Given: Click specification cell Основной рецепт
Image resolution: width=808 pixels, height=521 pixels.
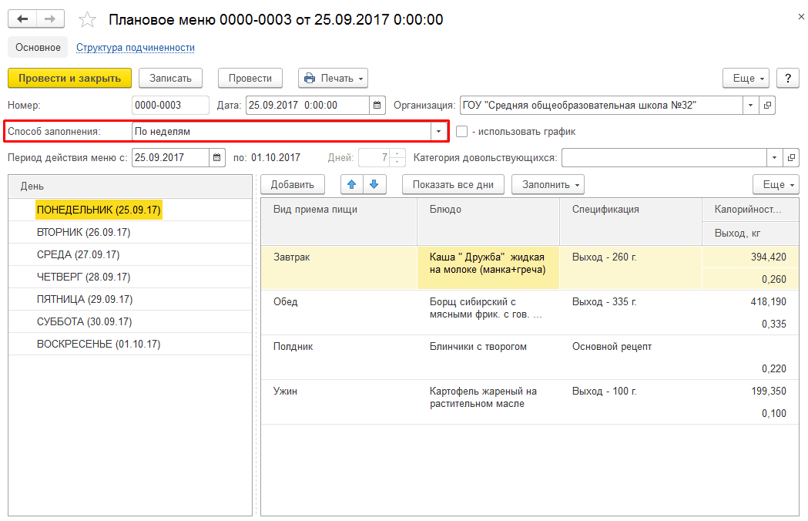Looking at the screenshot, I should pos(631,358).
